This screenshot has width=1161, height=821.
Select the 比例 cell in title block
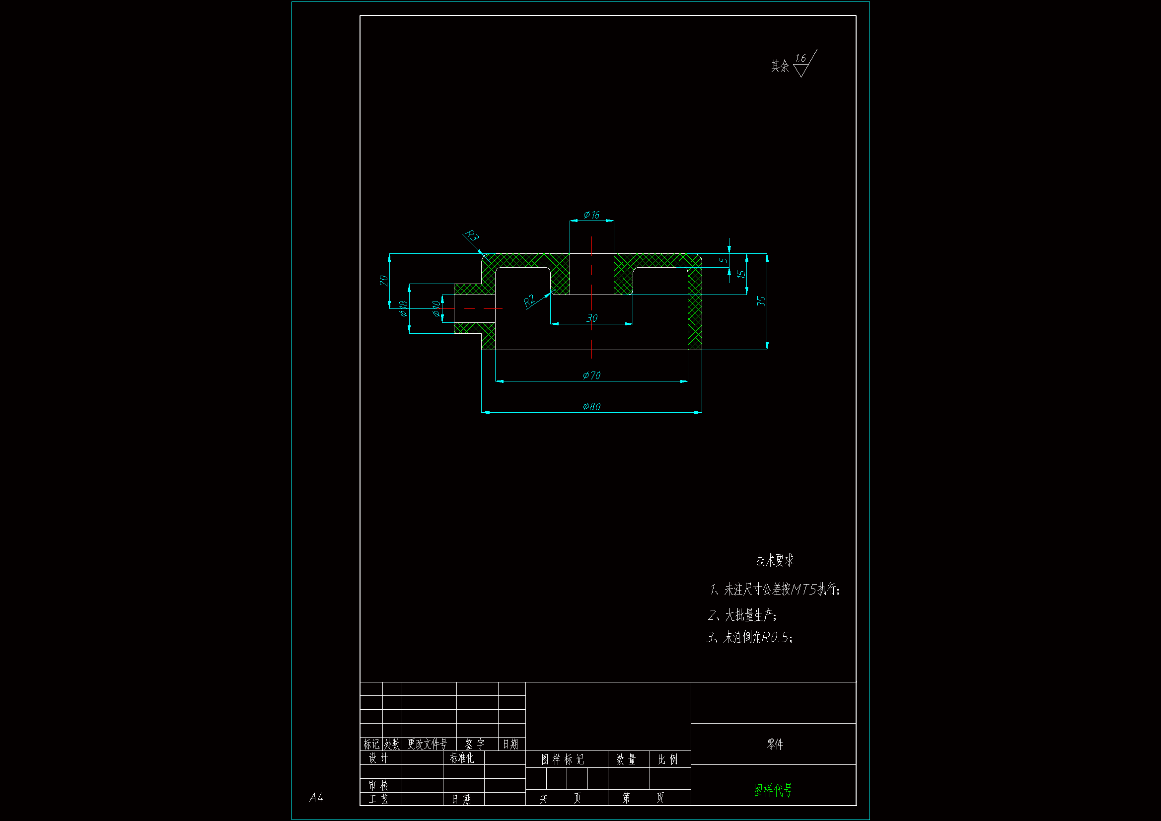[x=667, y=759]
